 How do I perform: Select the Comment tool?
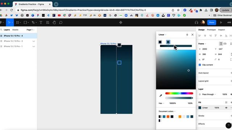tap(61, 22)
